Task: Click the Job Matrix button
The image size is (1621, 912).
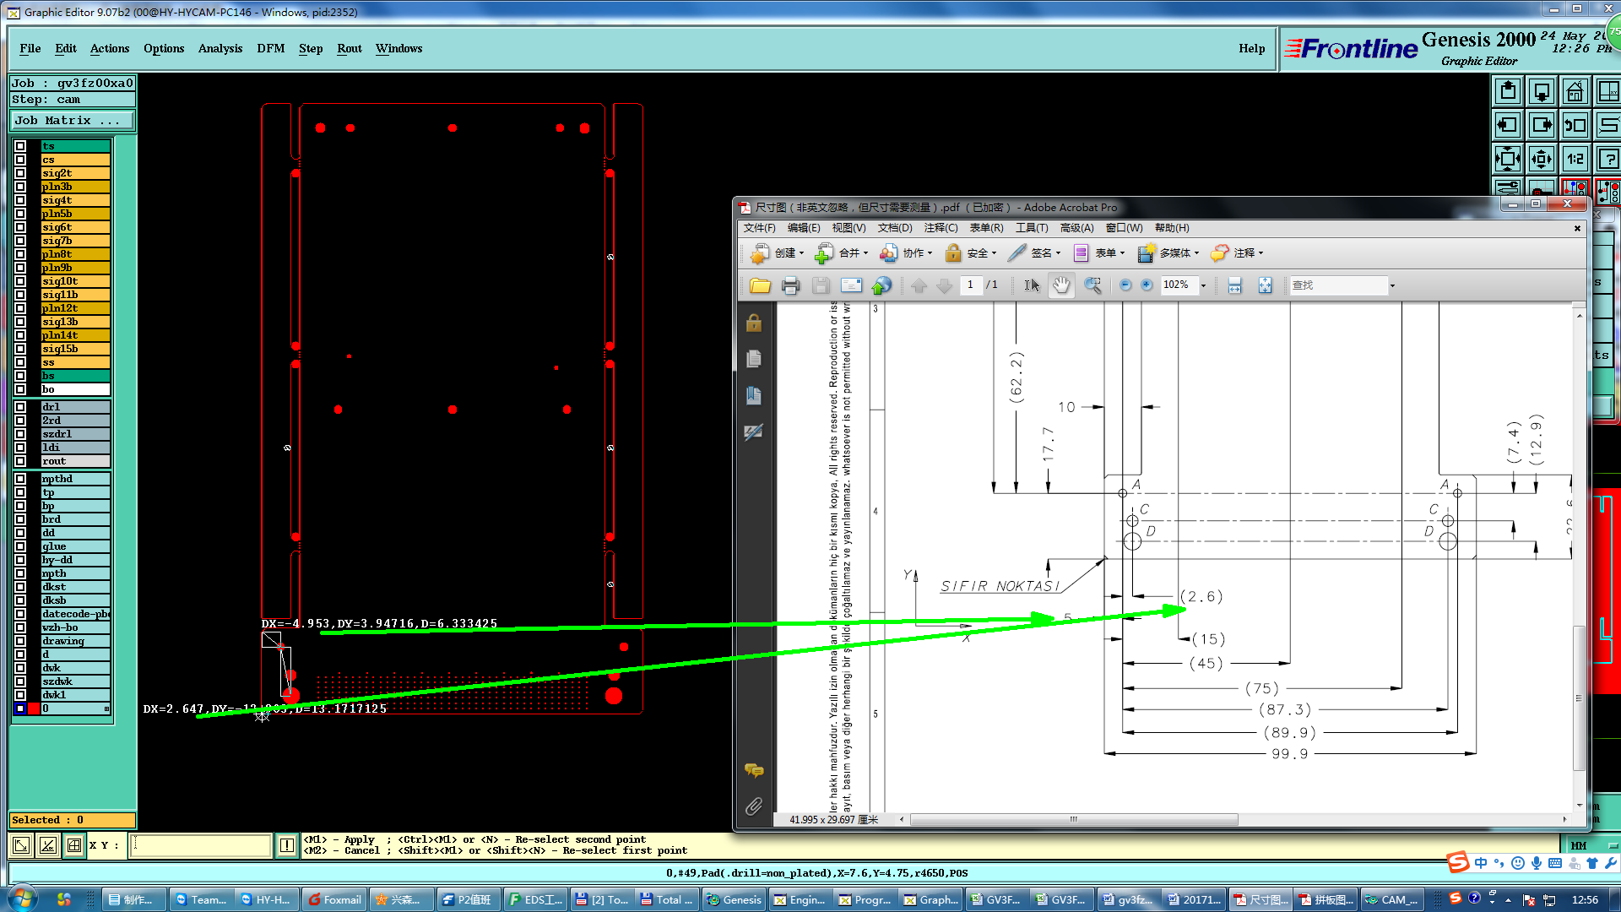Action: 71,121
